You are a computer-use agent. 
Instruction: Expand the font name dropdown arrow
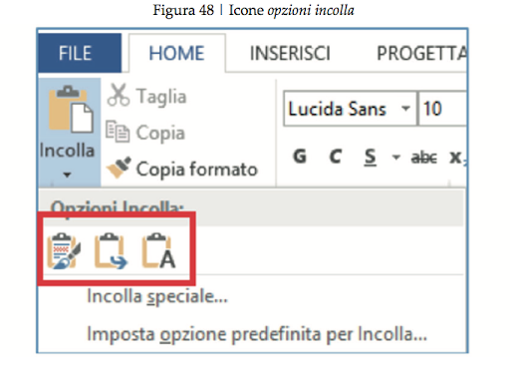click(405, 109)
